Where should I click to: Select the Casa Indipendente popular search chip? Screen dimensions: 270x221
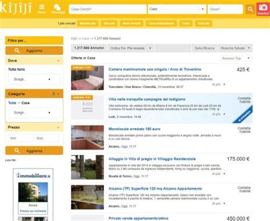point(161,23)
